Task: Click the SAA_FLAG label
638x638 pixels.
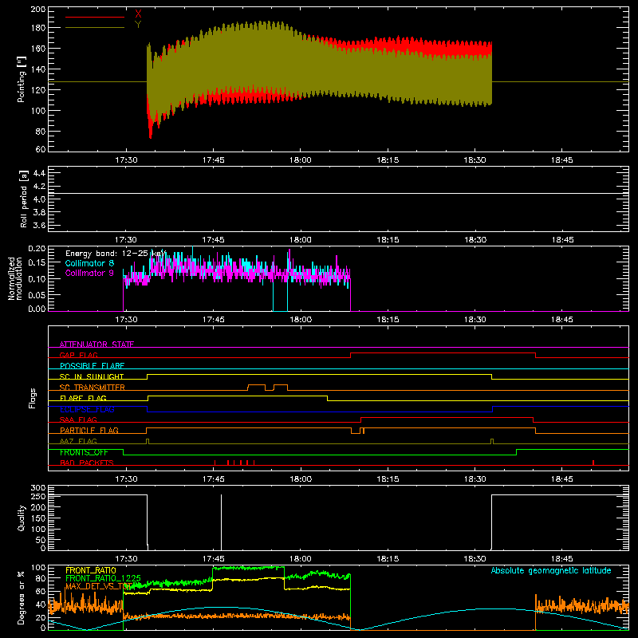Action: 78,419
